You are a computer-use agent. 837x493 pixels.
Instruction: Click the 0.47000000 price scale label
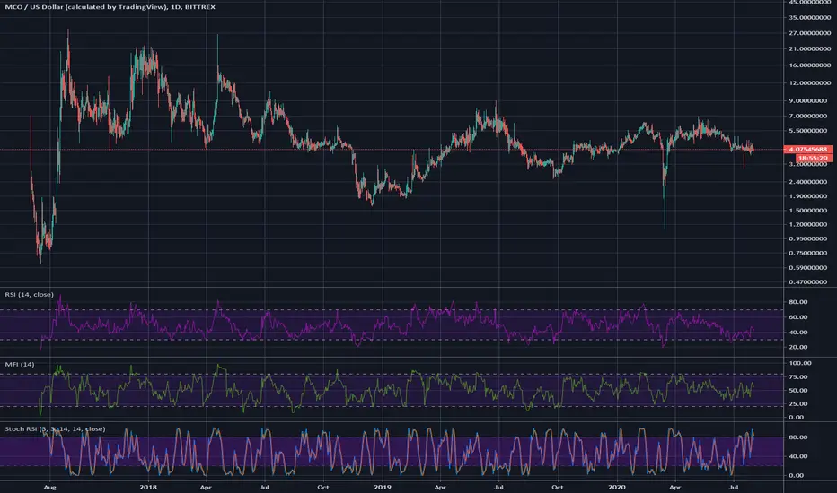pyautogui.click(x=811, y=282)
